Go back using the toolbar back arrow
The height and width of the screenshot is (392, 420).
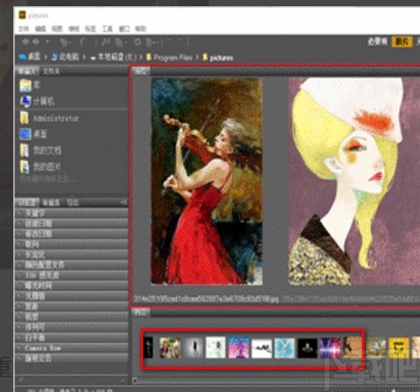coord(25,41)
